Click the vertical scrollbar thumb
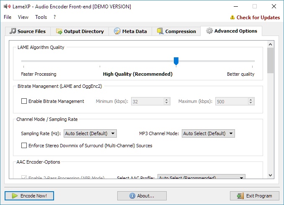The image size is (284, 205). click(271, 60)
